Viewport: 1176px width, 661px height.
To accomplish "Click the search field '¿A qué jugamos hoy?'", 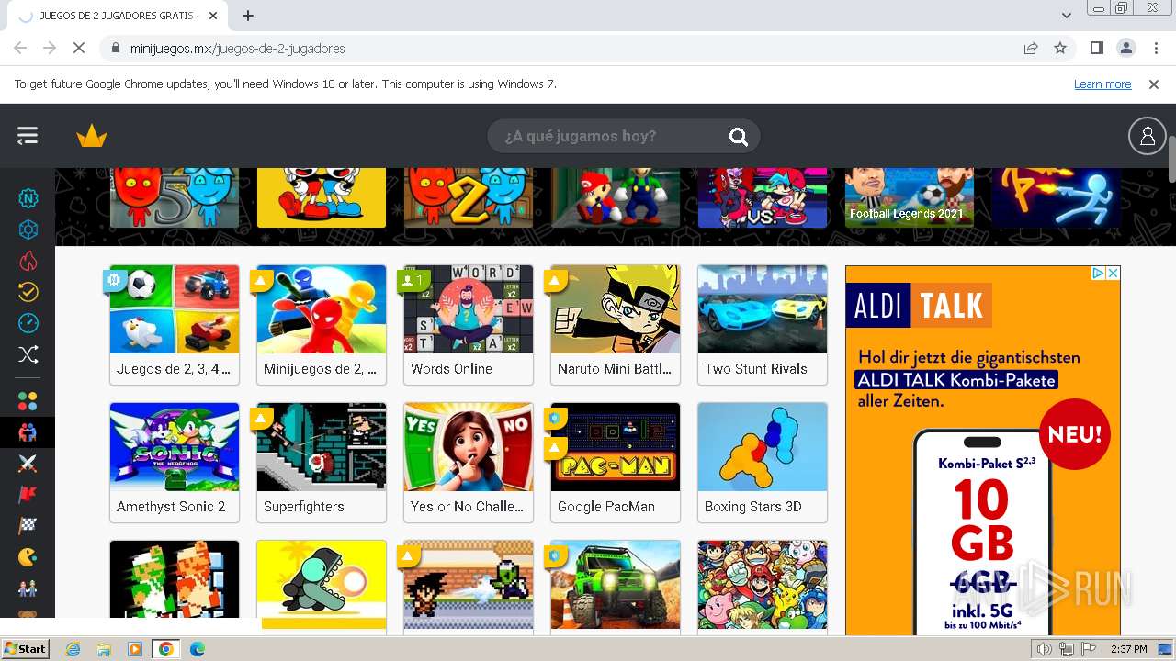I will 623,136.
